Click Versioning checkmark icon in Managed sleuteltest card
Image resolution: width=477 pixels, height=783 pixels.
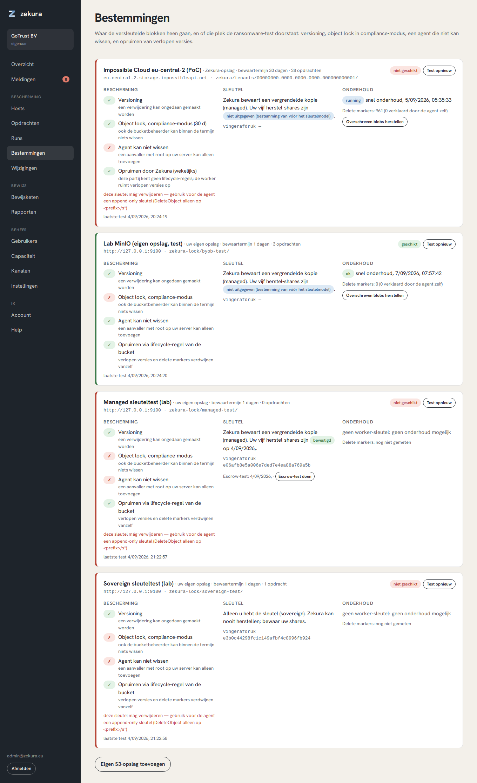pos(109,433)
